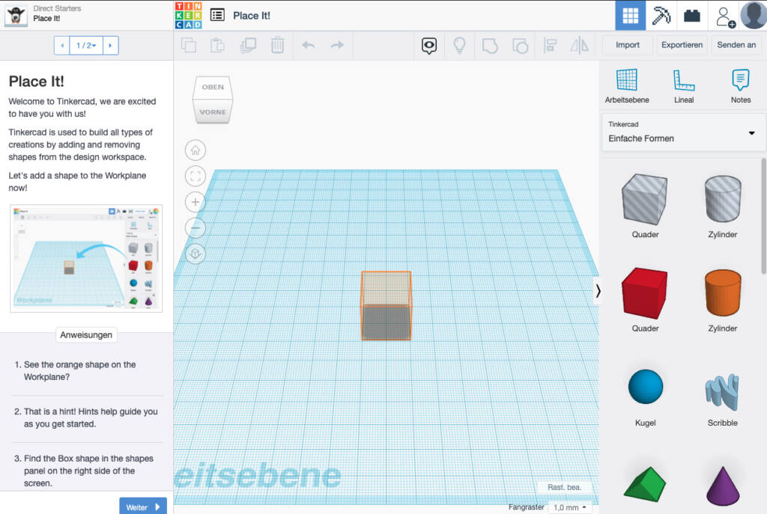
Task: Open the Lineal ruler tool
Action: (684, 87)
